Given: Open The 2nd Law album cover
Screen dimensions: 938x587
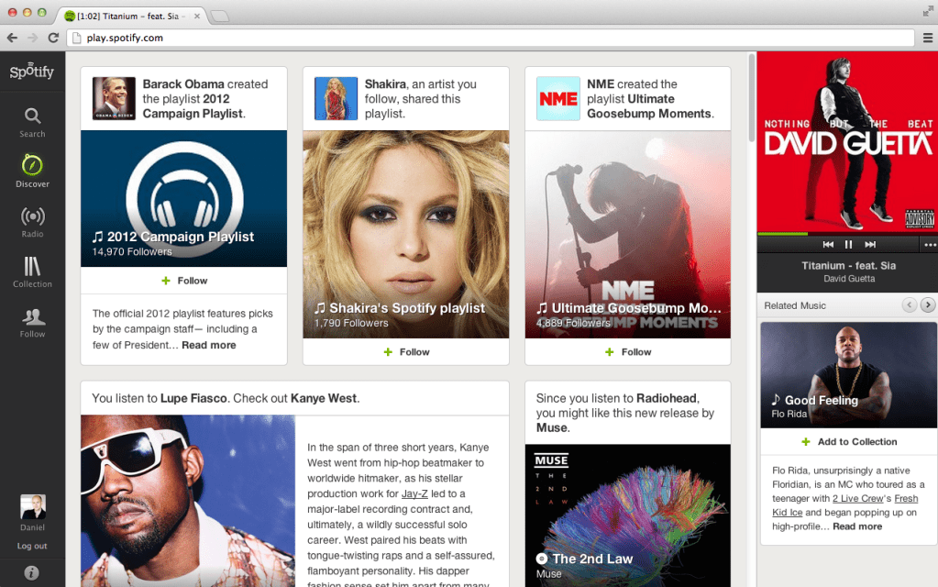Looking at the screenshot, I should coord(627,515).
